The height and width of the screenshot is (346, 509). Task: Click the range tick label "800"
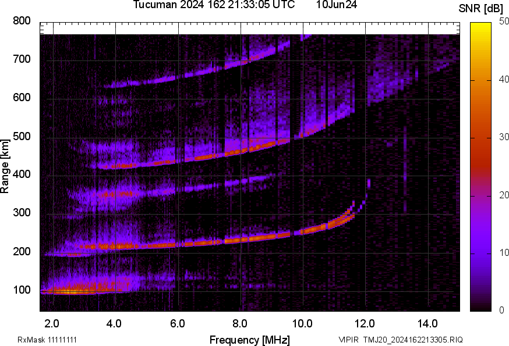(22, 21)
